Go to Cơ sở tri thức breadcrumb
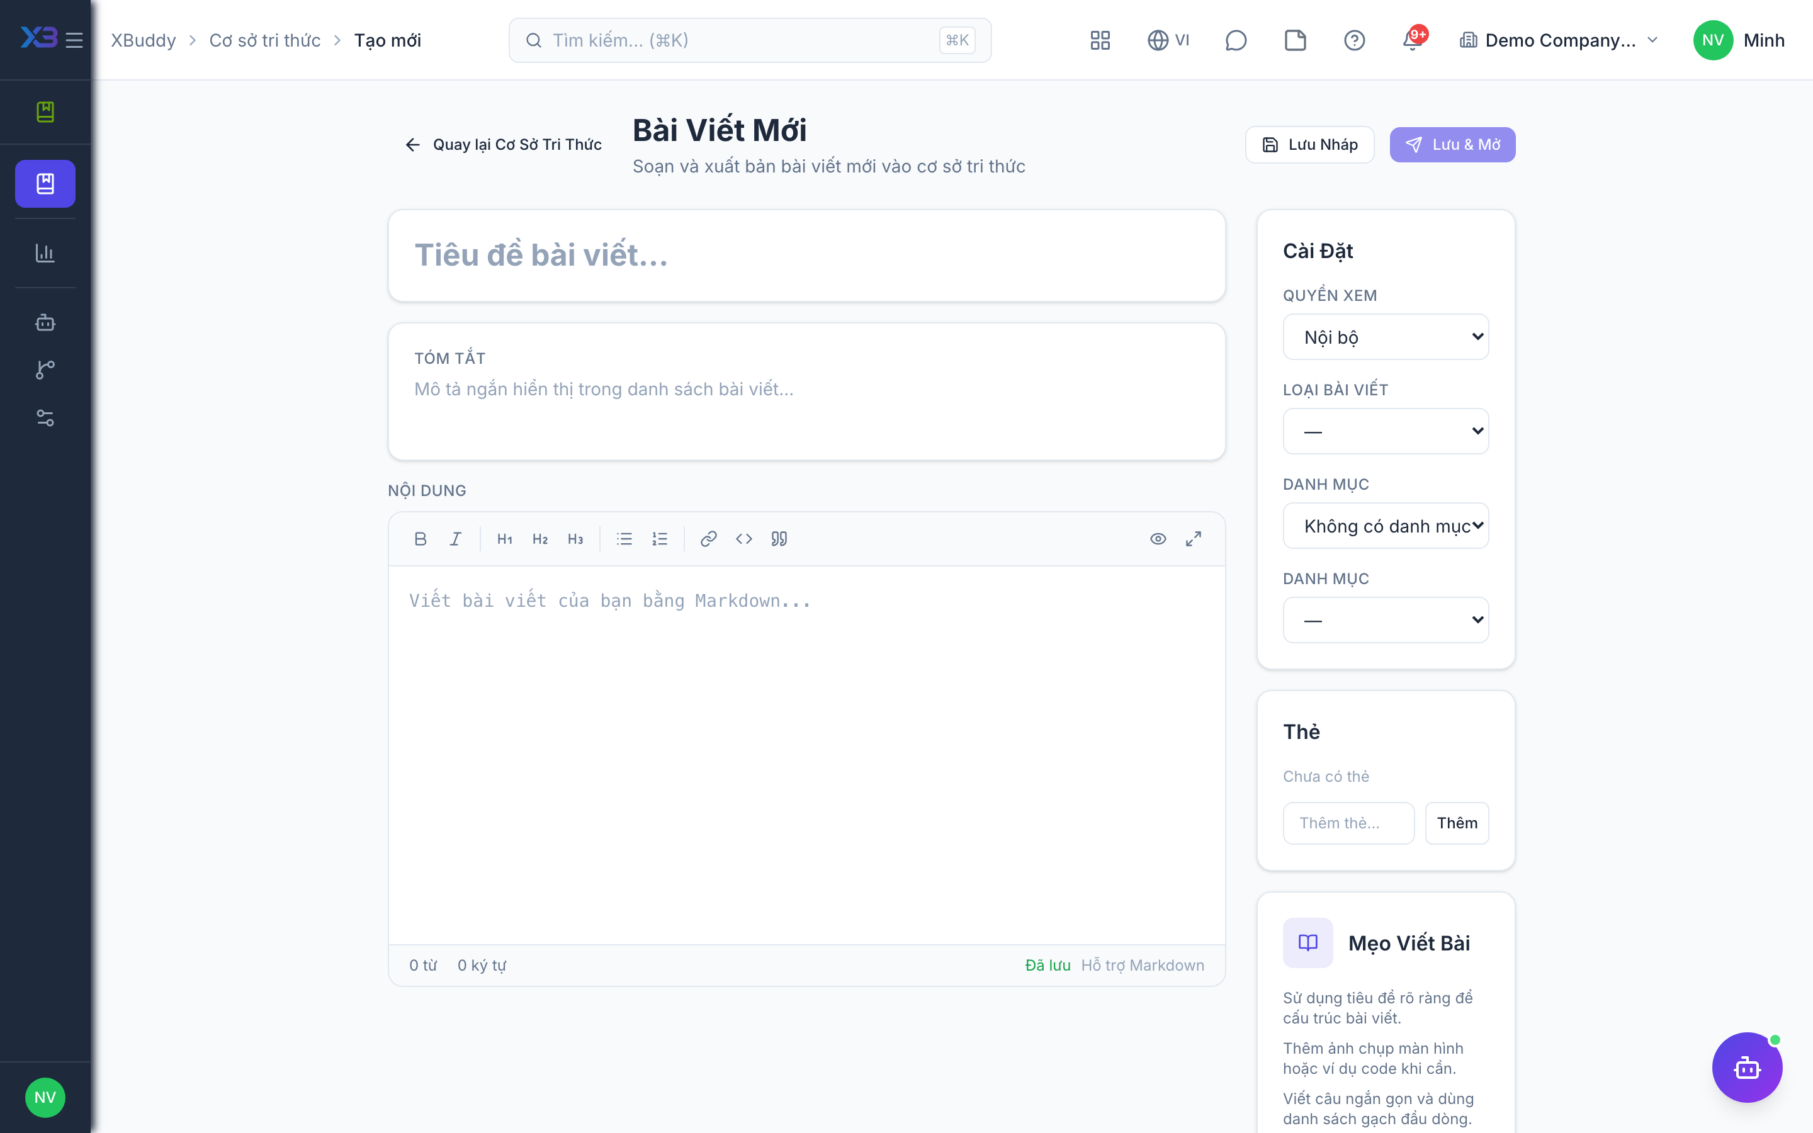This screenshot has width=1813, height=1133. 264,40
